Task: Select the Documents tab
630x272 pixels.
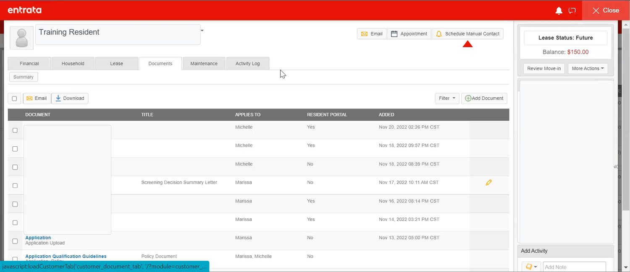Action: (x=160, y=64)
